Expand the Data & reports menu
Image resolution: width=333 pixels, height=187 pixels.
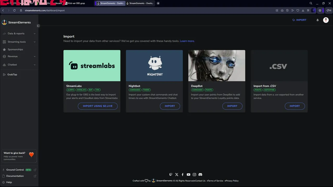tap(19, 34)
